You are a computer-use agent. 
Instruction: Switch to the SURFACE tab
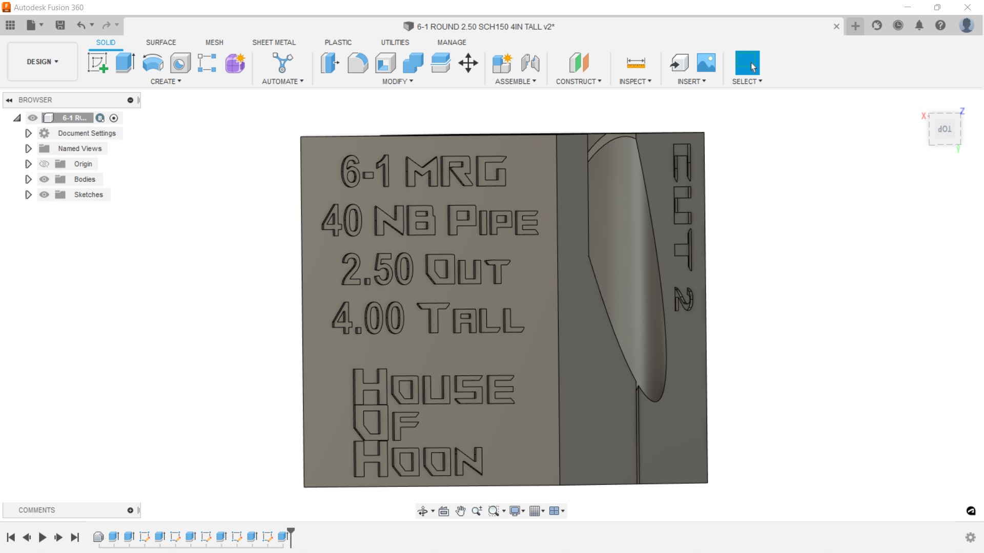click(x=160, y=42)
